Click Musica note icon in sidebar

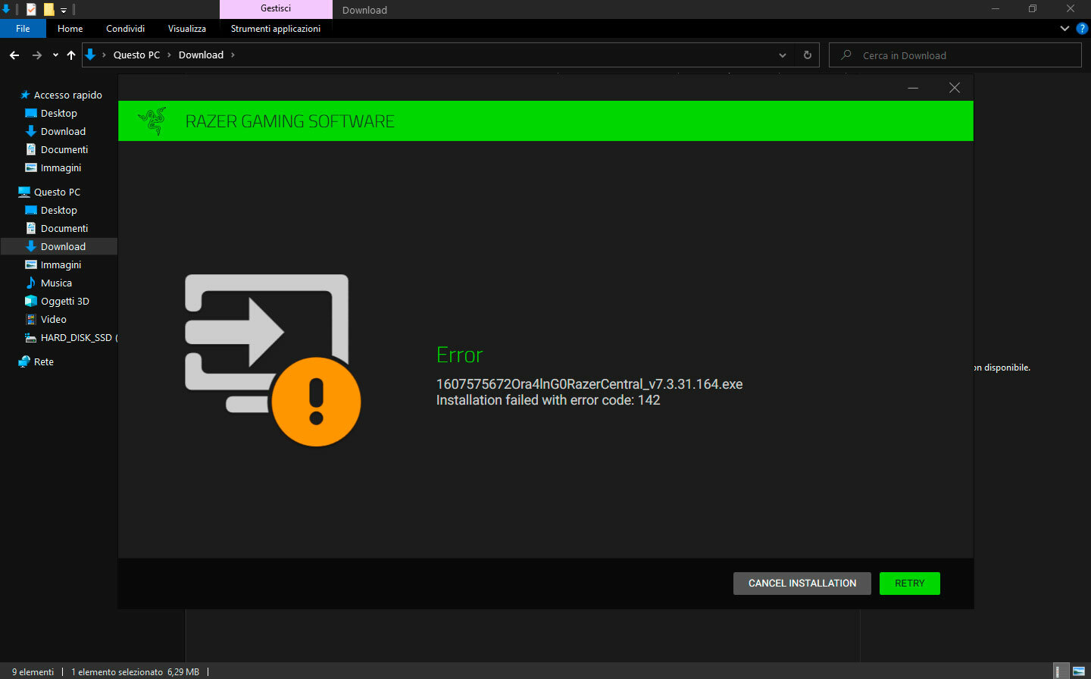(x=30, y=283)
